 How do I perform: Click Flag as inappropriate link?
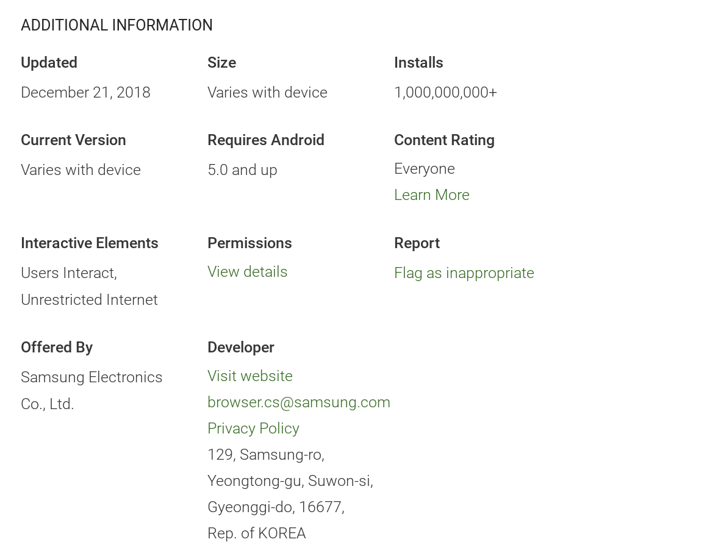[464, 273]
